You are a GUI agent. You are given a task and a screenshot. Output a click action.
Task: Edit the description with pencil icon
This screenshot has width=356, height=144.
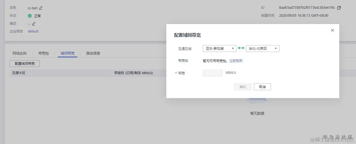(34, 23)
